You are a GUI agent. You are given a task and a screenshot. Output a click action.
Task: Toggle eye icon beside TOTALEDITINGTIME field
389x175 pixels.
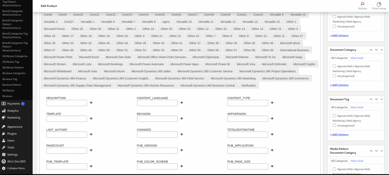272,134
